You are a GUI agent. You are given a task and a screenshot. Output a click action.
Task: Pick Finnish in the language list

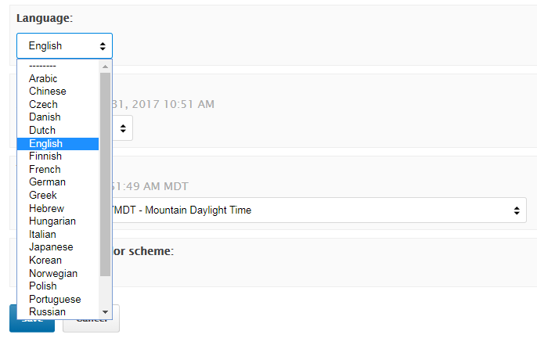pos(45,156)
